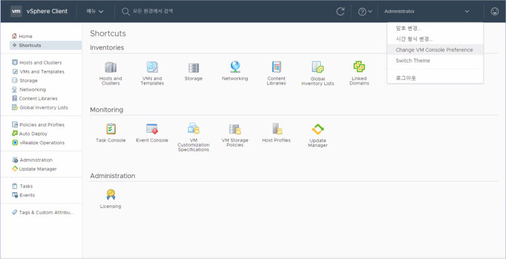Open the Event Console icon
The width and height of the screenshot is (506, 259).
point(152,129)
